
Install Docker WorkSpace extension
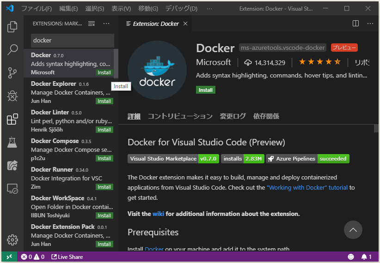tap(104, 215)
